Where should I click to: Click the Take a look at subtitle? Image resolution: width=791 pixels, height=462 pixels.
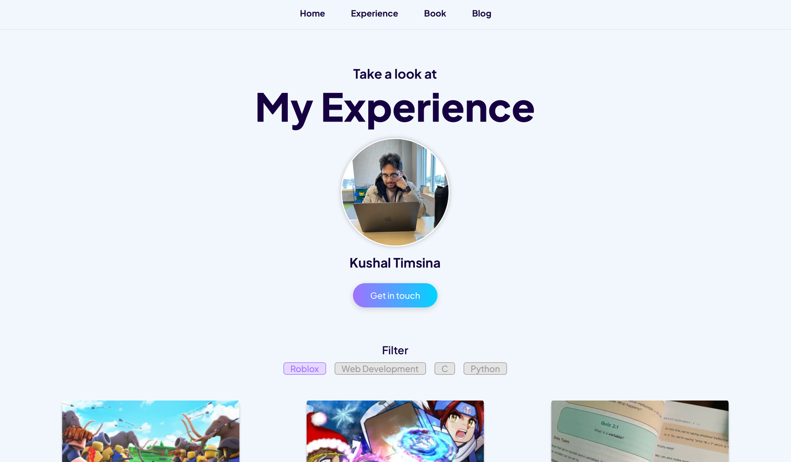395,74
